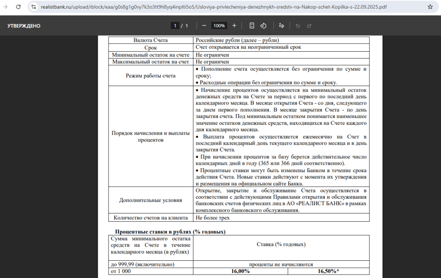
Task: Activate the draw annotation tool
Action: (x=281, y=25)
